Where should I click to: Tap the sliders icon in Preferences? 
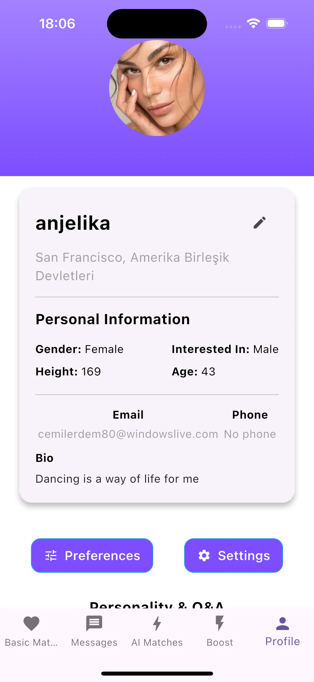pyautogui.click(x=51, y=556)
